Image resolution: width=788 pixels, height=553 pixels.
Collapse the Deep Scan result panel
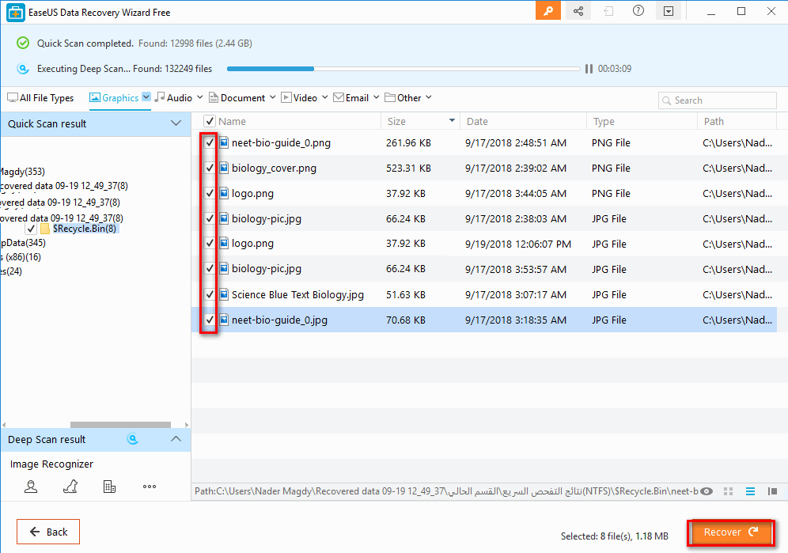(x=176, y=439)
